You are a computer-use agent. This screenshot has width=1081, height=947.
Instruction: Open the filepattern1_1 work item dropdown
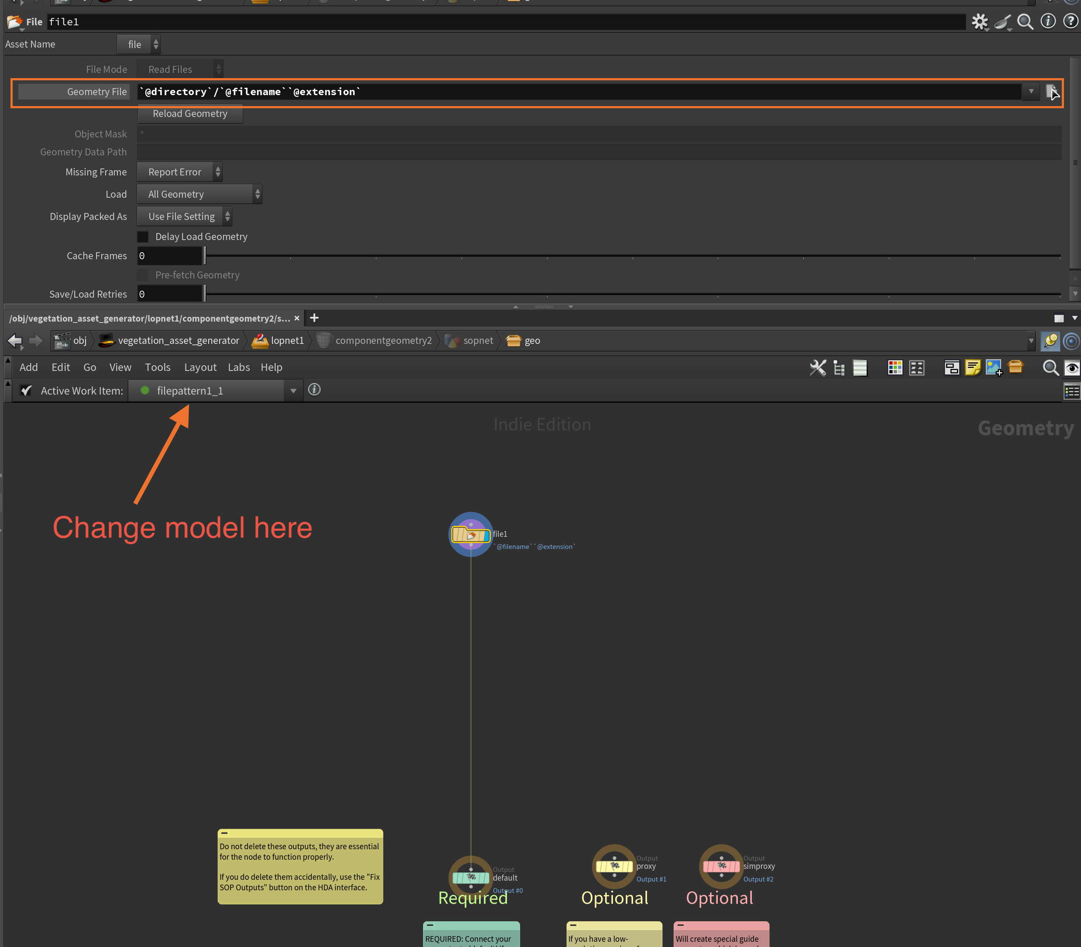click(293, 391)
